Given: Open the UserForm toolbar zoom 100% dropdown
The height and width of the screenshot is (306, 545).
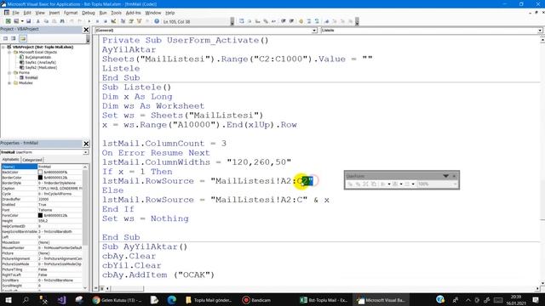Looking at the screenshot, I should pyautogui.click(x=455, y=184).
